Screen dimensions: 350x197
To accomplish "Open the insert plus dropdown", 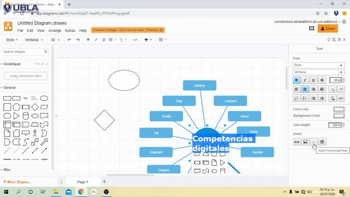I will pos(148,40).
